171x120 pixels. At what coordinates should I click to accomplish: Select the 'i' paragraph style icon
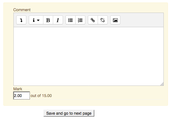(x=34, y=20)
